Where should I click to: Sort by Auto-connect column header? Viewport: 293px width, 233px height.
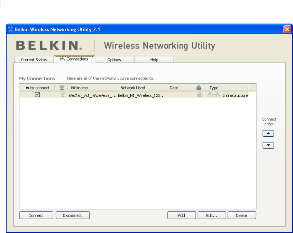(37, 87)
